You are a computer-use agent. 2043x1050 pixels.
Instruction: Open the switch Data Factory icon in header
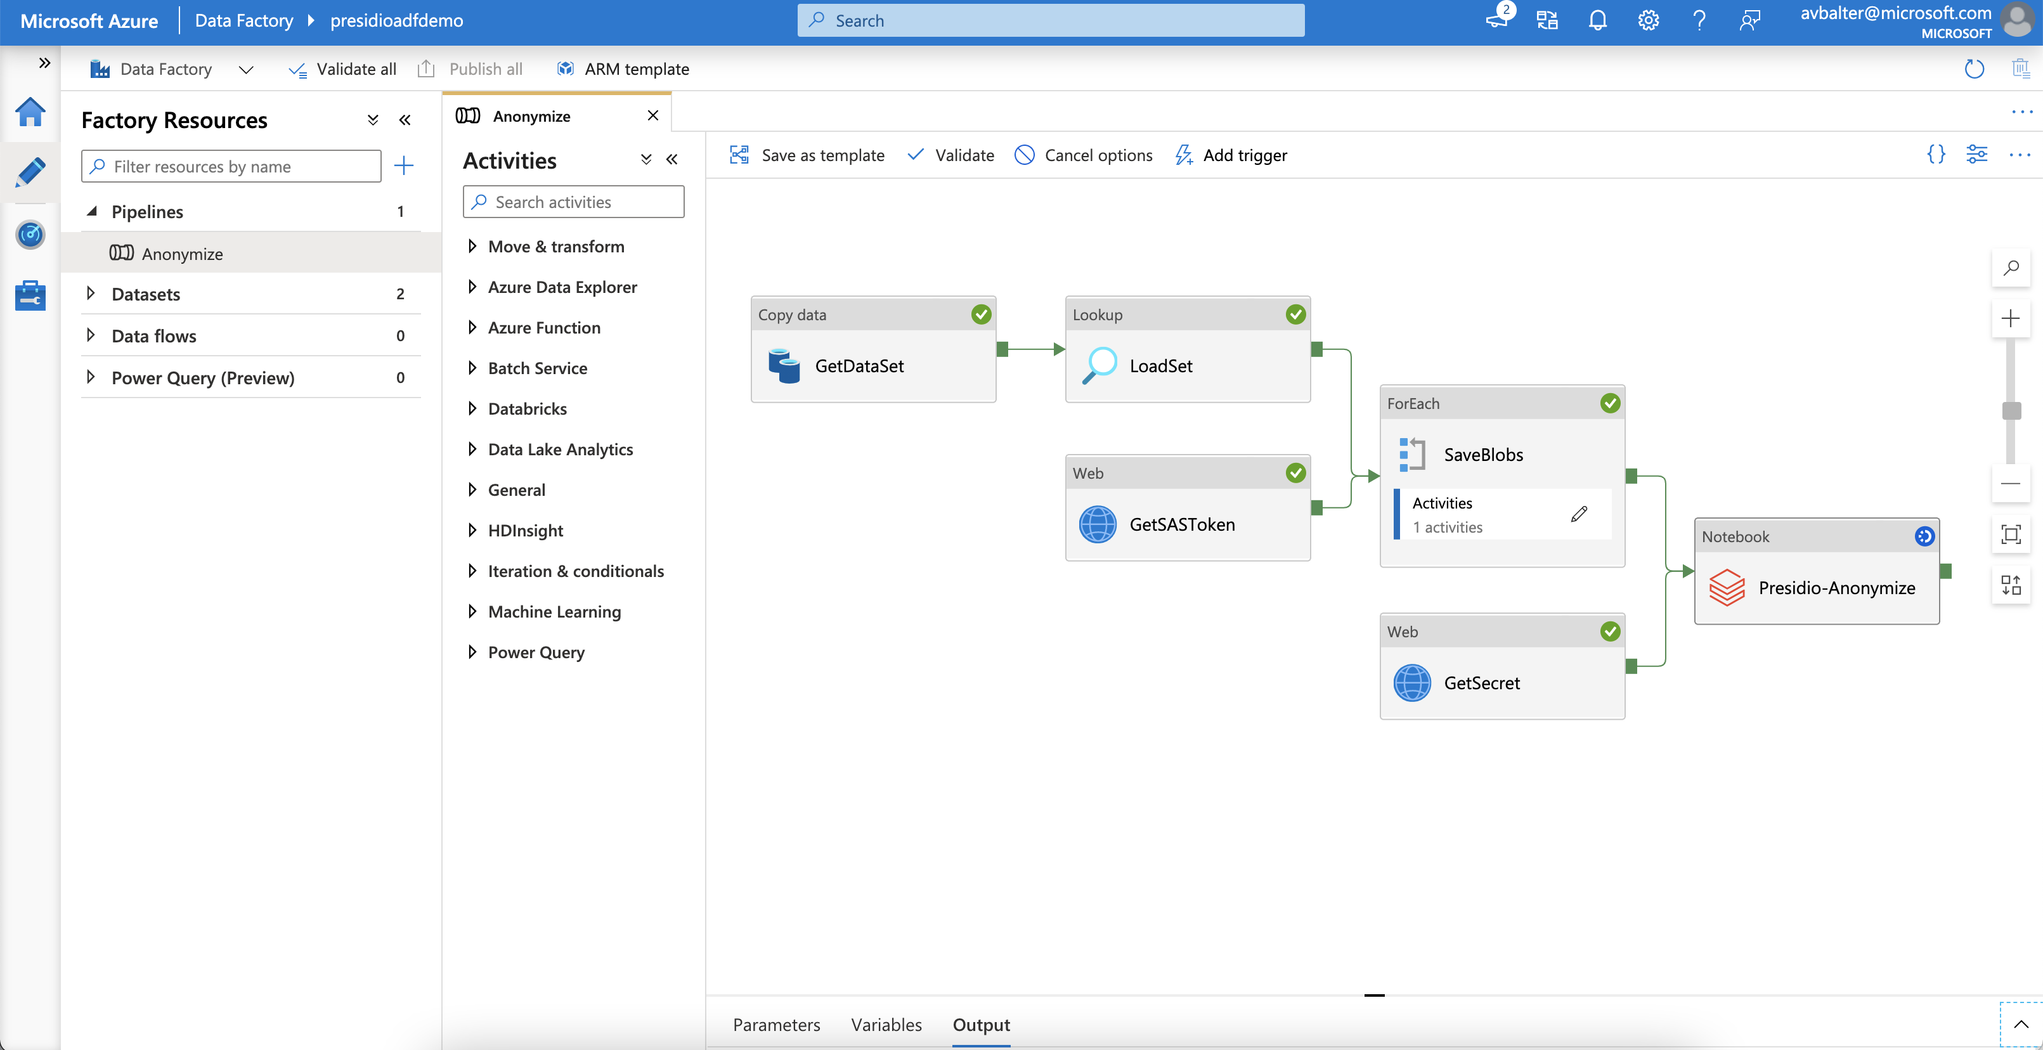tap(1547, 21)
